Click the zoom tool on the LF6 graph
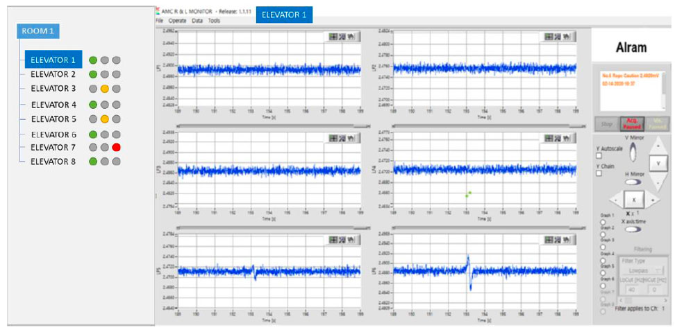Viewport: 675px width, 330px height. [558, 240]
